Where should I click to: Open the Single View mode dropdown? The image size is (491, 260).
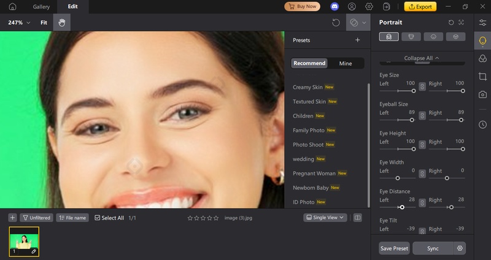325,218
